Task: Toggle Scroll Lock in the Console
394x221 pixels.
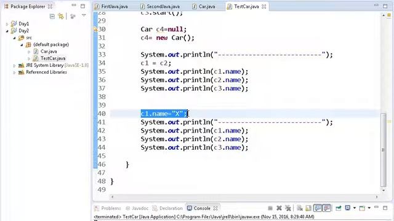Action: (x=308, y=208)
